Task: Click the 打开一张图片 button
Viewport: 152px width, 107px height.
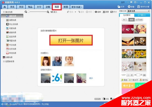Action: coord(71,40)
